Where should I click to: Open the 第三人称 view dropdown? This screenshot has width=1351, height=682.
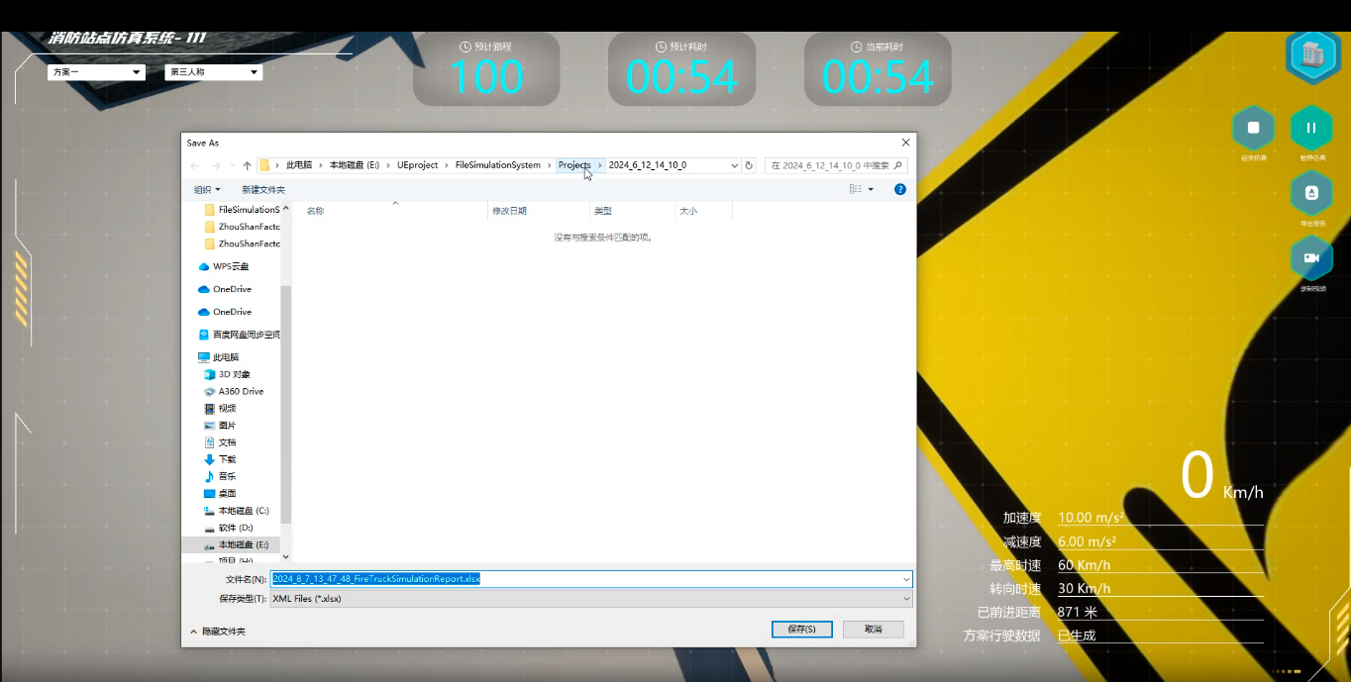[x=213, y=72]
